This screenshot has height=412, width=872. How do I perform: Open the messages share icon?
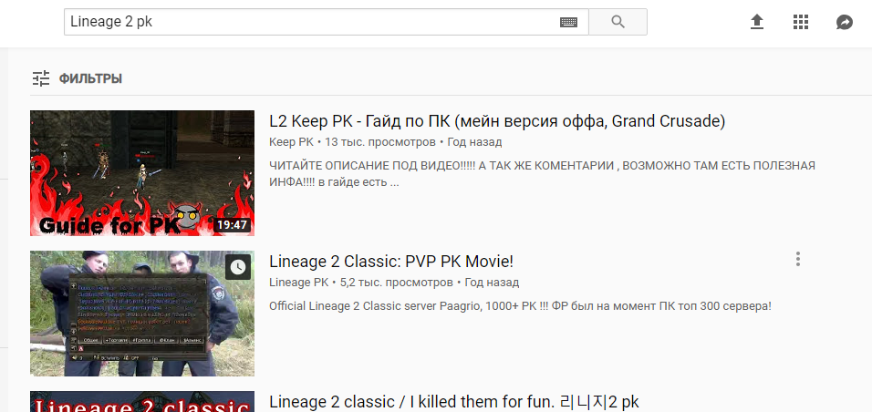coord(845,23)
